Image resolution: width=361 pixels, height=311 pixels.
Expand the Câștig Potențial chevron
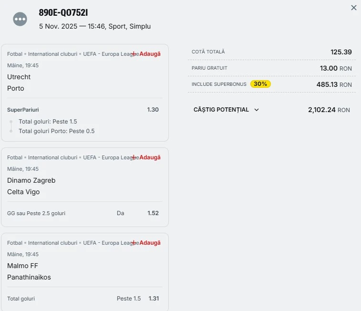pos(257,110)
